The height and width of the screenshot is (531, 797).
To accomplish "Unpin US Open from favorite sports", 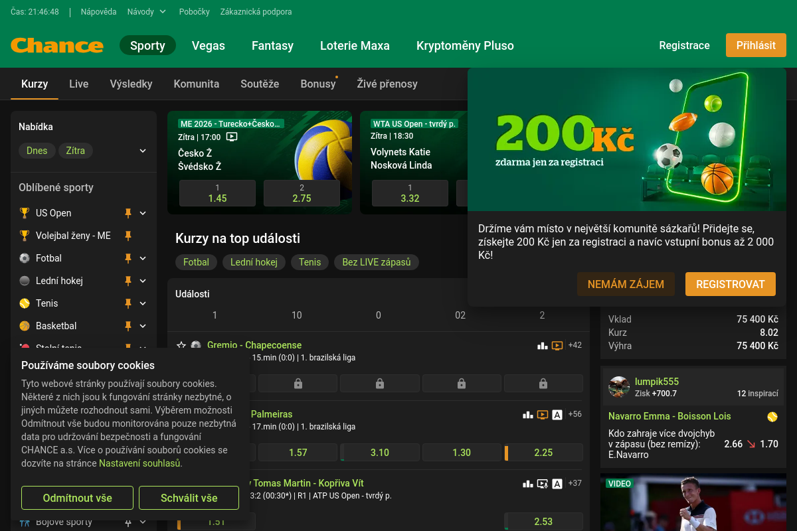I will click(128, 213).
